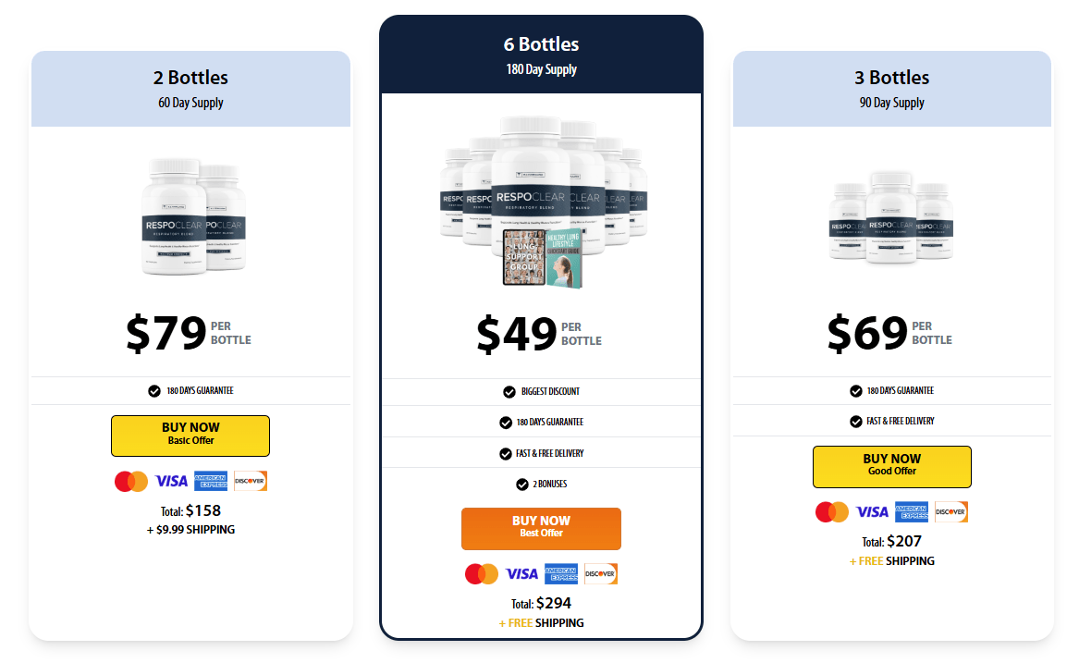Click Visa logo under the Basic Offer button
The width and height of the screenshot is (1079, 663).
(x=171, y=481)
